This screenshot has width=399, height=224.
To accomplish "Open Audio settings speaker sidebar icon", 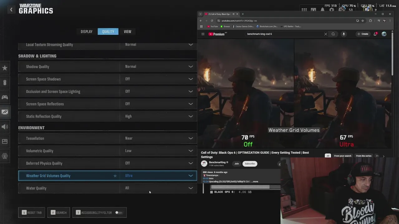I will coord(5,127).
